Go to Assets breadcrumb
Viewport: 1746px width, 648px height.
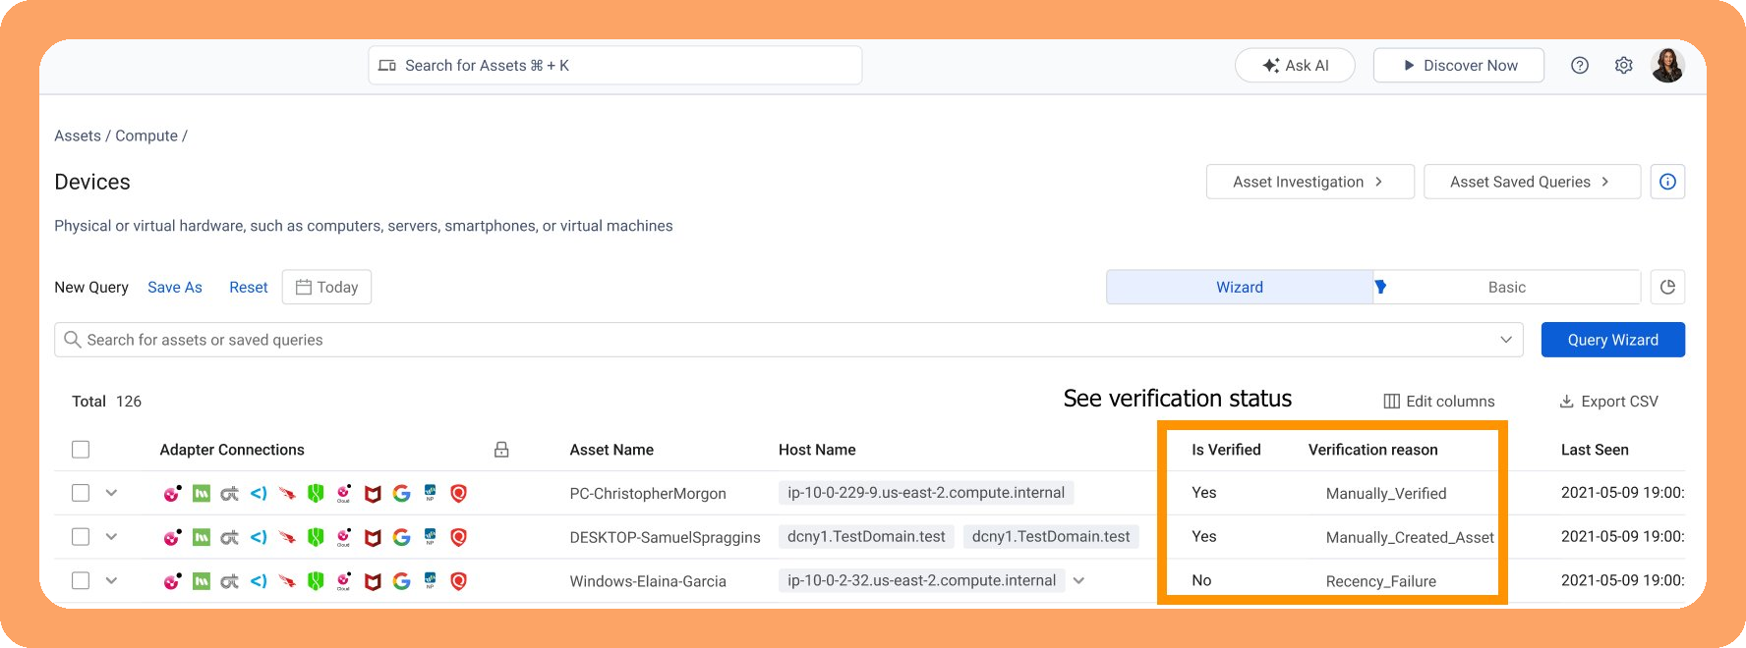coord(78,135)
